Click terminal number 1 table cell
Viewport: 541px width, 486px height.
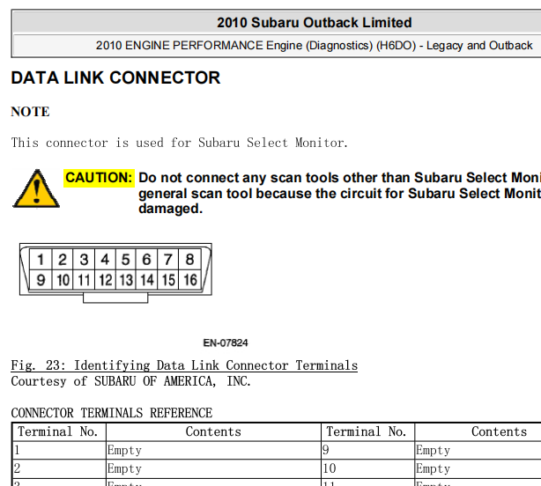click(x=59, y=450)
